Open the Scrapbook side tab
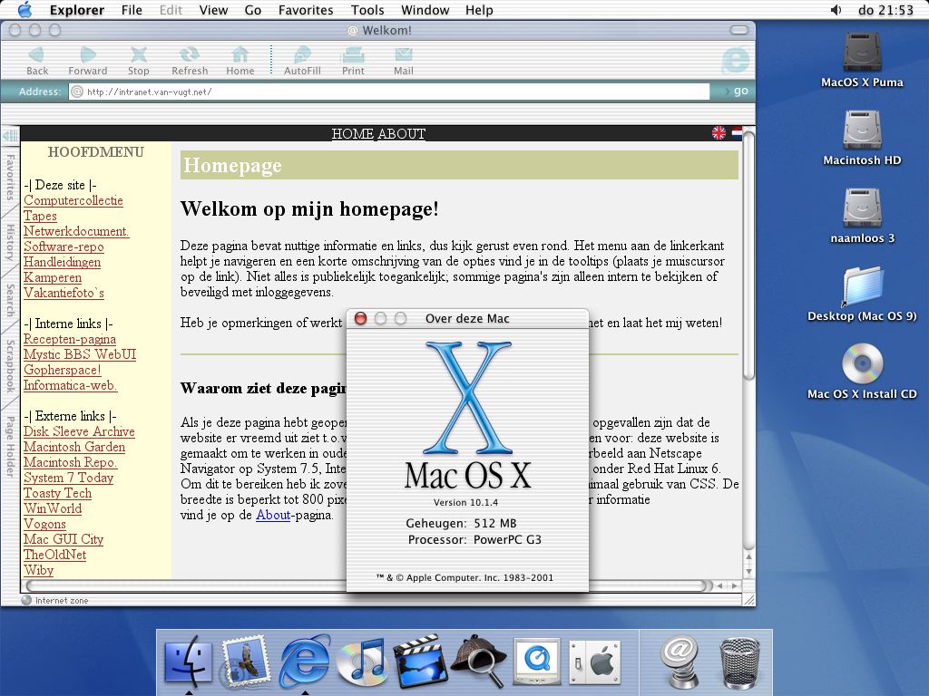The image size is (929, 696). [x=10, y=365]
